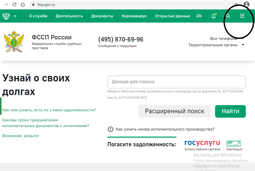This screenshot has width=255, height=171.
Task: Click the Узнай о своих долгах heading
Action: pos(36,85)
